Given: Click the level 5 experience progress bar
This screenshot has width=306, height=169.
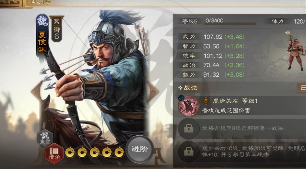Looking at the screenshot, I should tap(230, 24).
